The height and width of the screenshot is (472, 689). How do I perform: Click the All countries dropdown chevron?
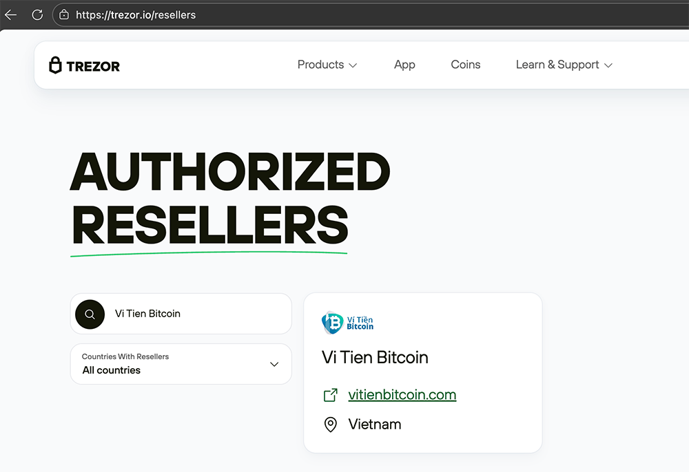pos(274,364)
